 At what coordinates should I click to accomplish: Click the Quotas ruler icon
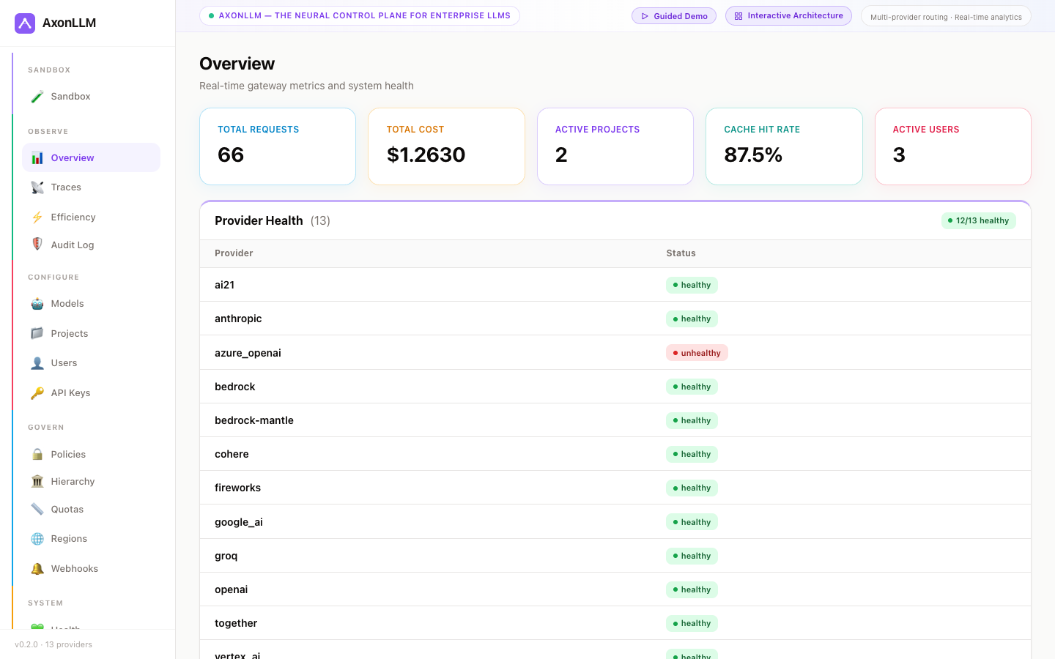tap(37, 510)
